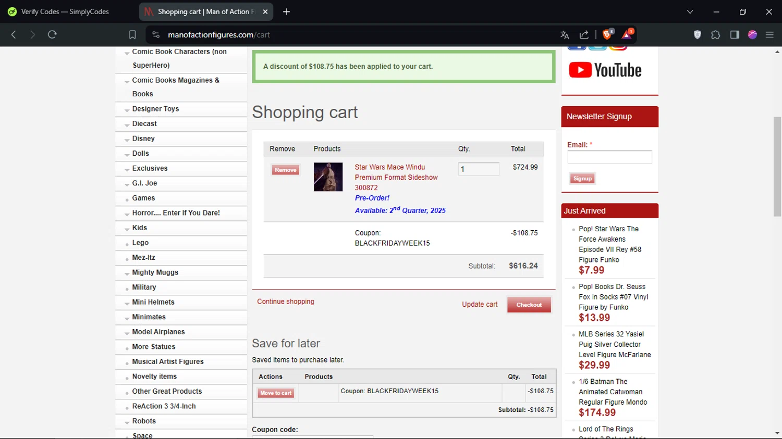Toggle the browser sidebar panel icon
The height and width of the screenshot is (439, 782).
coord(734,35)
